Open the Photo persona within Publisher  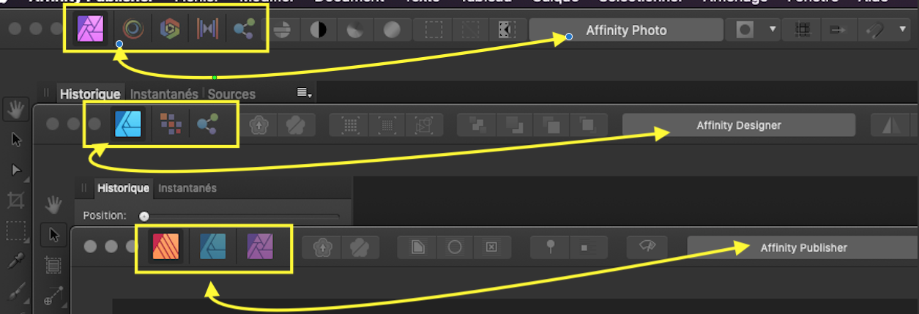click(x=260, y=247)
